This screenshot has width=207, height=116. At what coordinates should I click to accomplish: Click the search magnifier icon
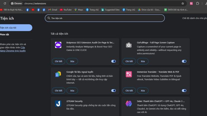(49, 18)
